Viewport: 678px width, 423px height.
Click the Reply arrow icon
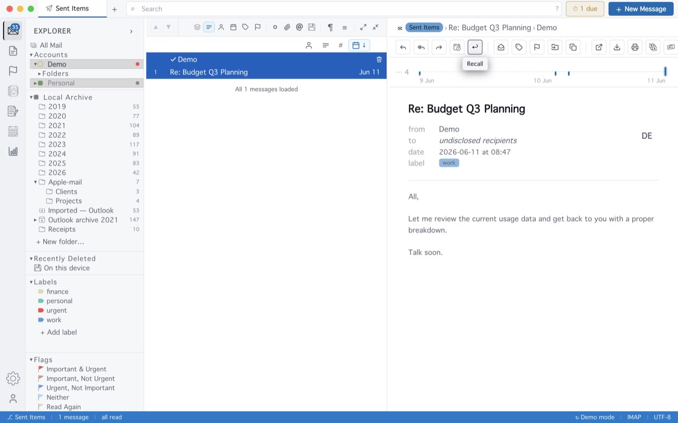click(403, 47)
